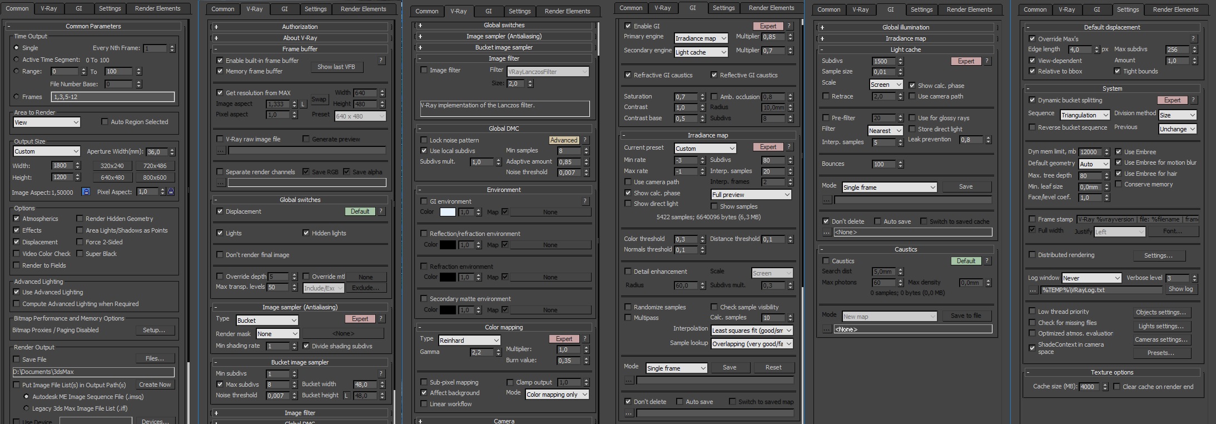1216x424 pixels.
Task: Click the GI environment color swatch
Action: pos(448,212)
